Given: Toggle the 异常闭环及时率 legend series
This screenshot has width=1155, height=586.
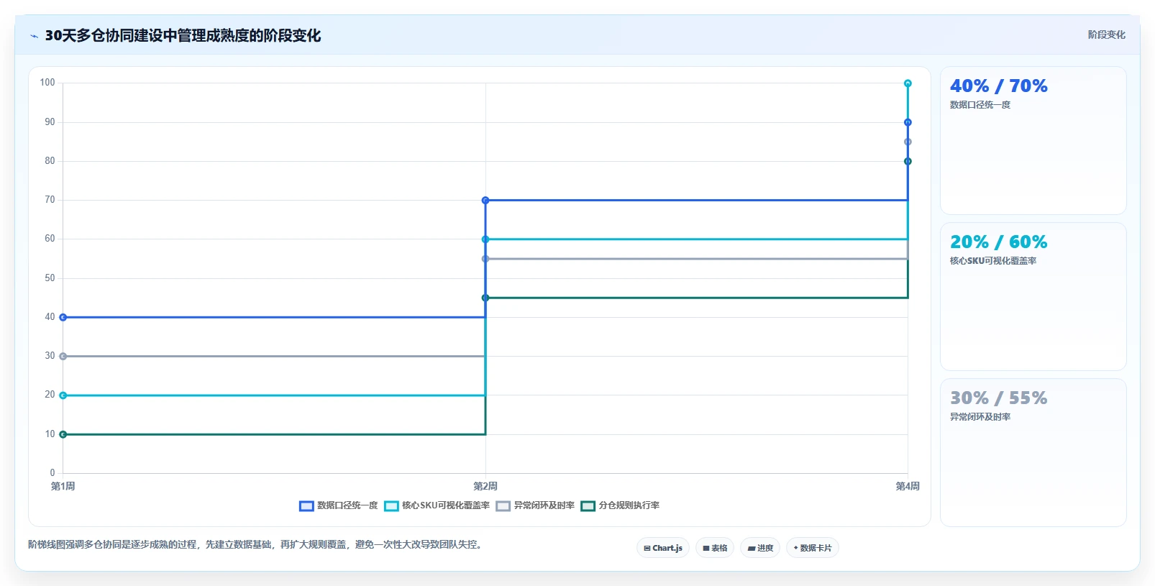Looking at the screenshot, I should point(536,505).
